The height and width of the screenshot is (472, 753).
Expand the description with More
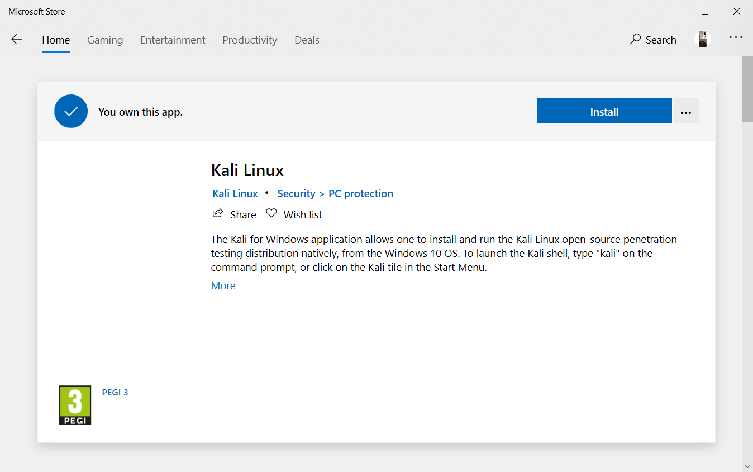pos(223,285)
